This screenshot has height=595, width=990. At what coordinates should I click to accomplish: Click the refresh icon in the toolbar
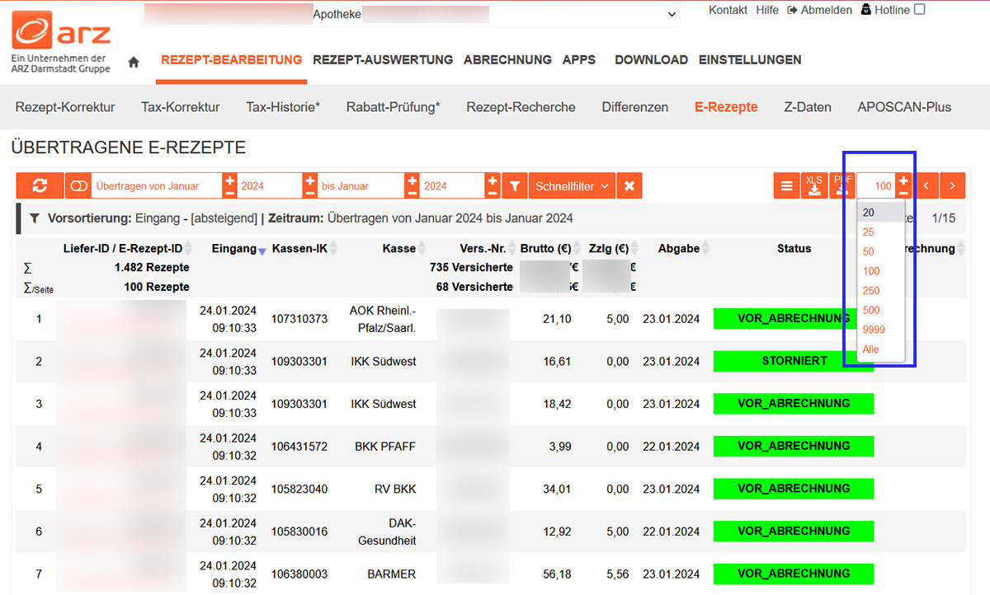click(40, 186)
